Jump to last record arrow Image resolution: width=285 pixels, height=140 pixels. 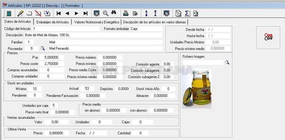pyautogui.click(x=85, y=13)
